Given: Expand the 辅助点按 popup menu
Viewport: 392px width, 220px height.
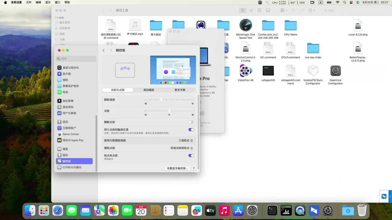Looking at the screenshot, I should pyautogui.click(x=182, y=148).
